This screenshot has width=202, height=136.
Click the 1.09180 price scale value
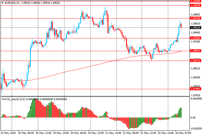click(196, 42)
